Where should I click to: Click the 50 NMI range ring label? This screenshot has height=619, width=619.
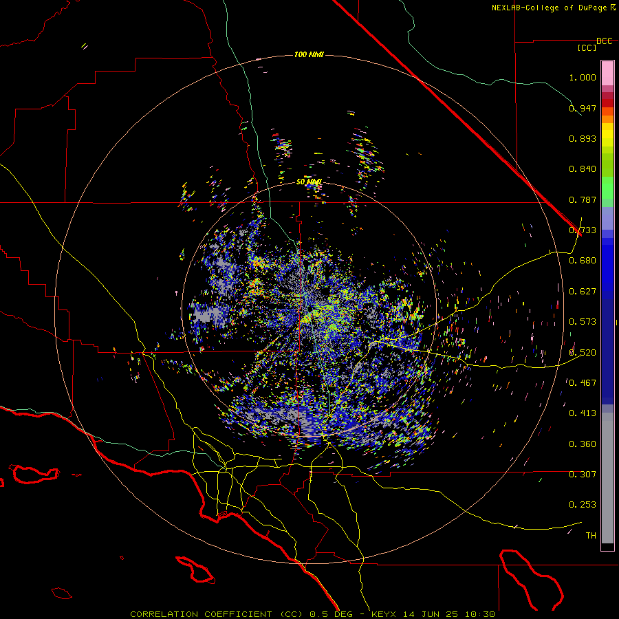tap(309, 182)
